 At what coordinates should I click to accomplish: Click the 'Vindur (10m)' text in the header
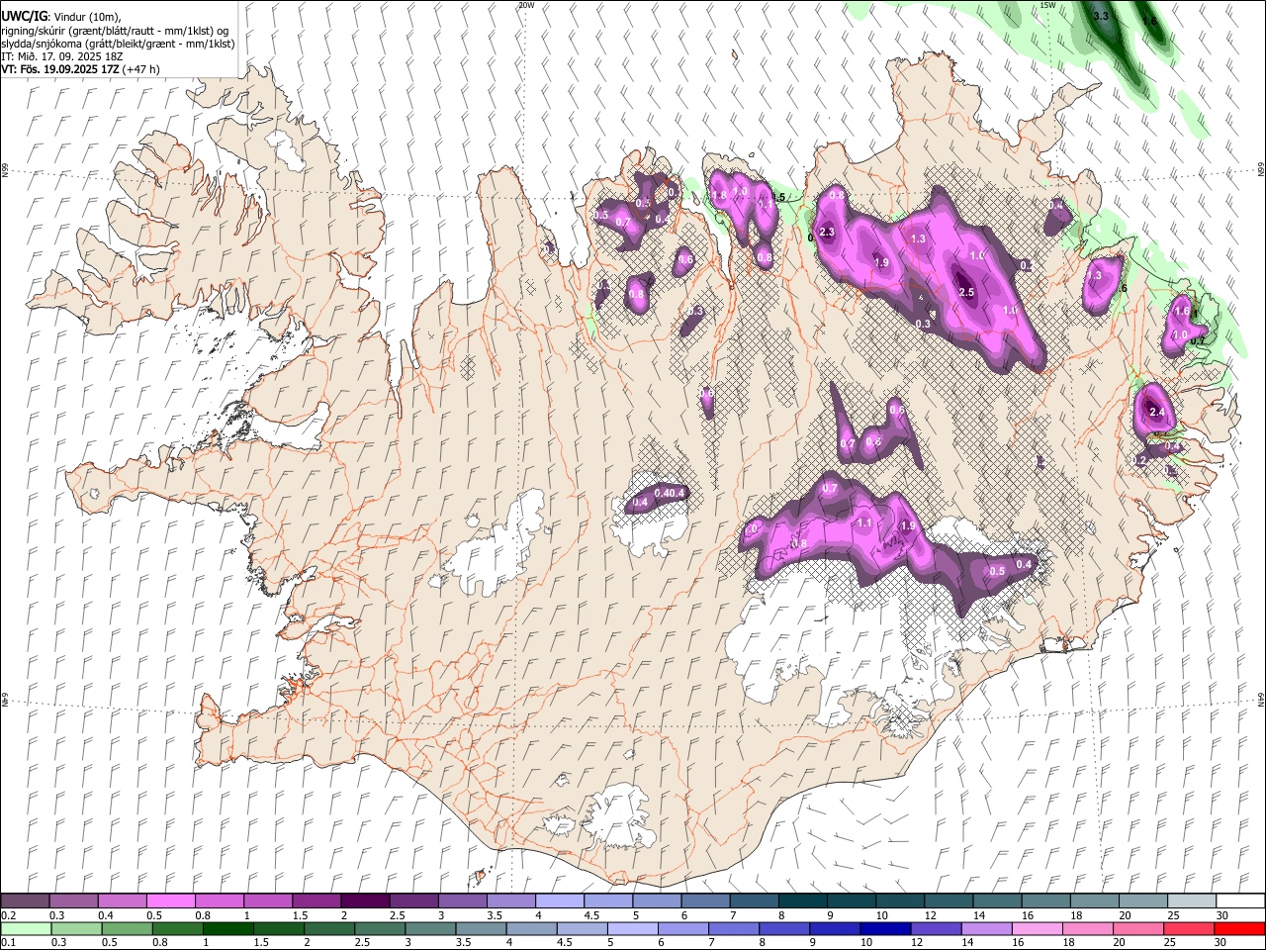click(87, 17)
